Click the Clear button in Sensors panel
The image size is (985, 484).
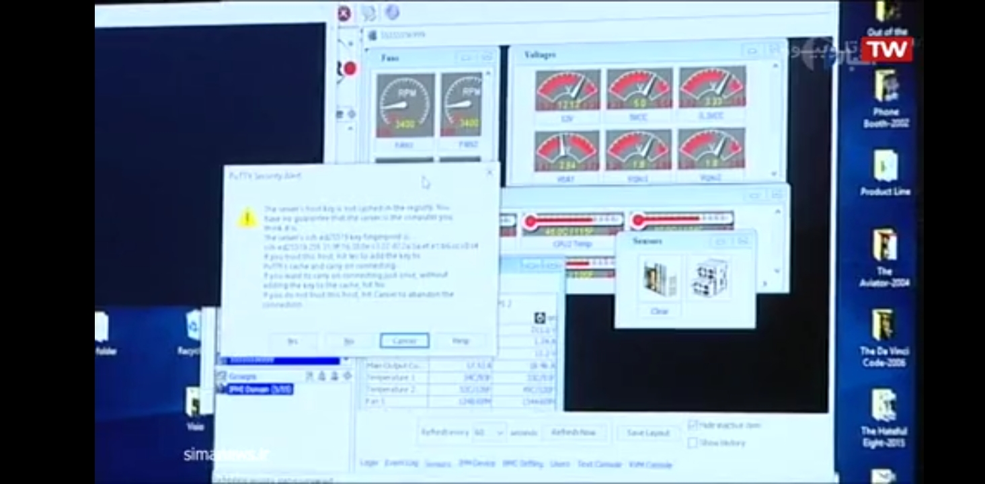(659, 311)
